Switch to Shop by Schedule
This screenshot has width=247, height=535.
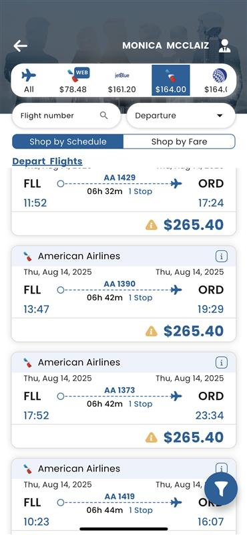68,142
